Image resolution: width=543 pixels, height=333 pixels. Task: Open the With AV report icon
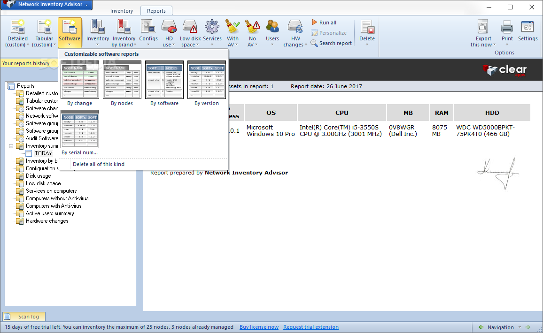click(x=233, y=27)
